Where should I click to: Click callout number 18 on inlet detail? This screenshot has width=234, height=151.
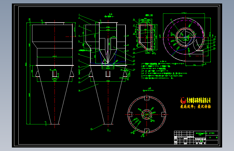click(x=134, y=34)
